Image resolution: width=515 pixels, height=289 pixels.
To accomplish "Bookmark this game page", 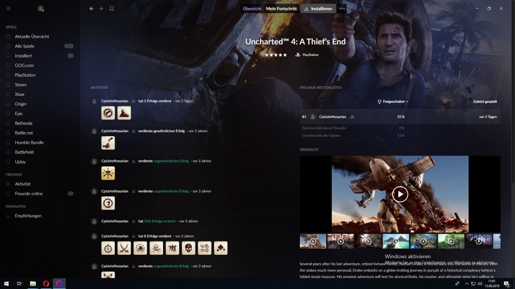I will pyautogui.click(x=112, y=9).
